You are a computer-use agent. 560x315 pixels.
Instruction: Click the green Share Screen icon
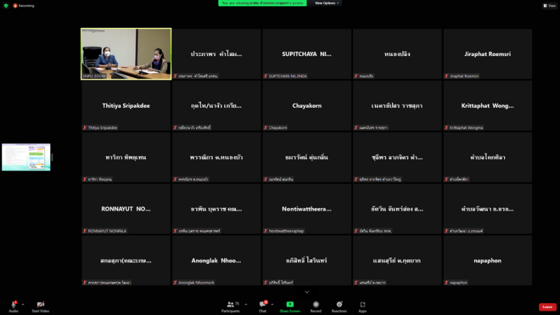click(x=290, y=304)
